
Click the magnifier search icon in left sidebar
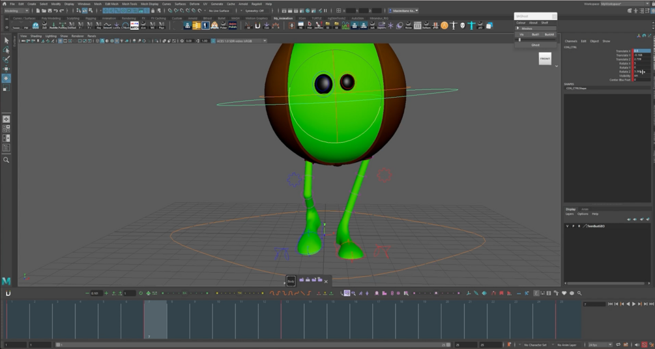point(7,160)
